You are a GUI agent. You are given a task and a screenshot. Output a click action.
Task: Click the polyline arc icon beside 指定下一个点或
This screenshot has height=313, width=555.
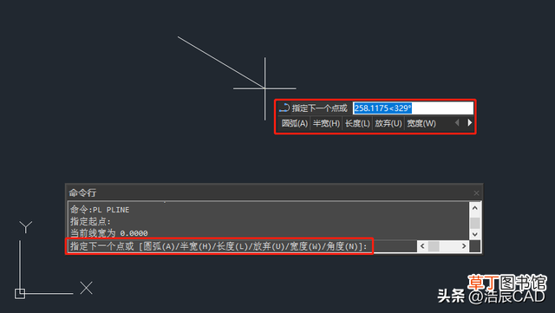pyautogui.click(x=284, y=108)
